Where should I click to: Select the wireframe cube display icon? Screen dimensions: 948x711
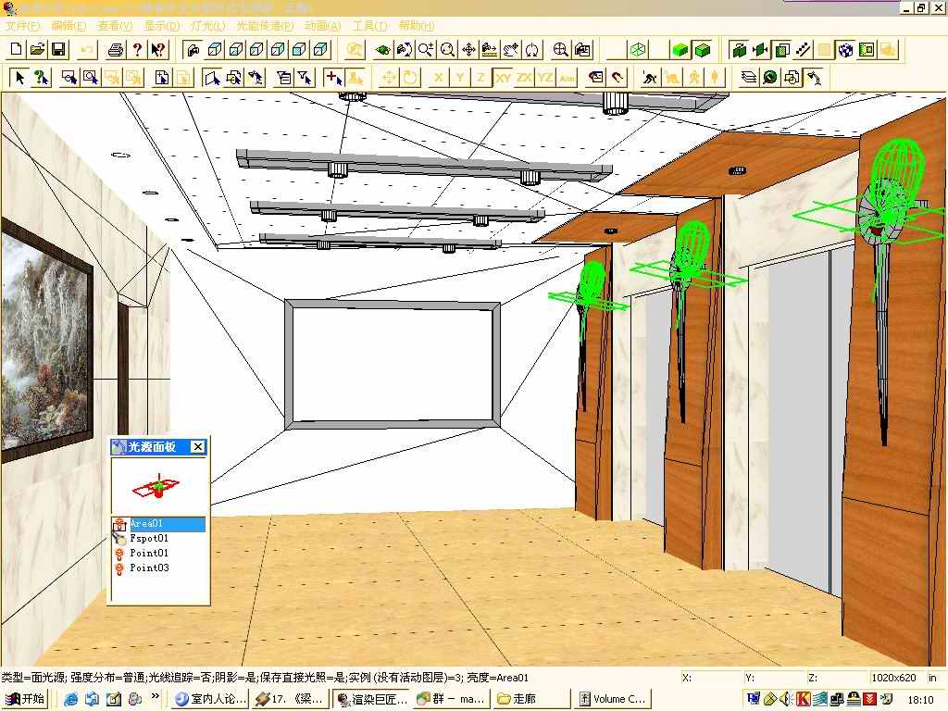coord(638,50)
